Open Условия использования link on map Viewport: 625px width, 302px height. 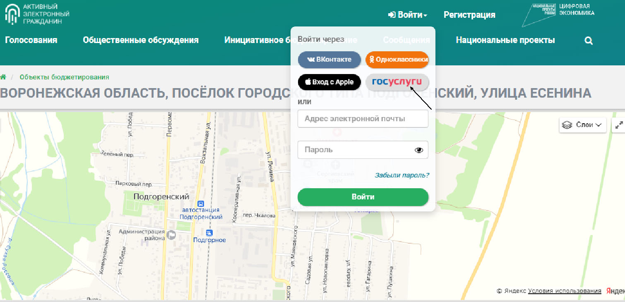[565, 291]
